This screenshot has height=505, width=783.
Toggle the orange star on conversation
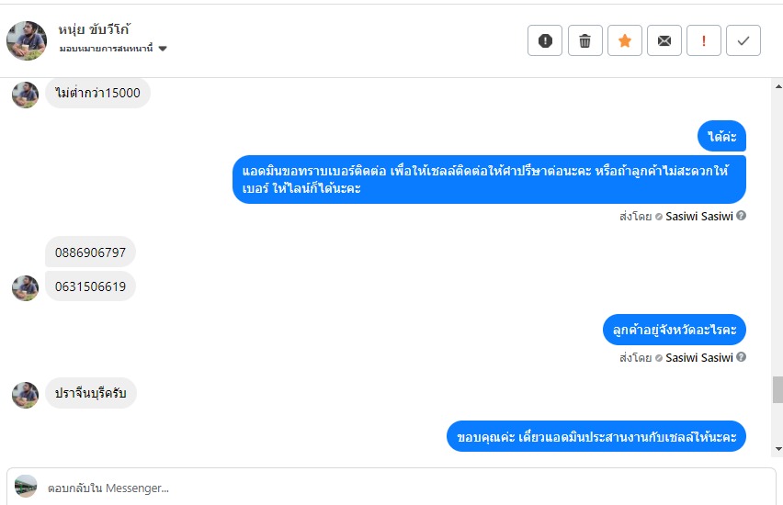coord(625,40)
